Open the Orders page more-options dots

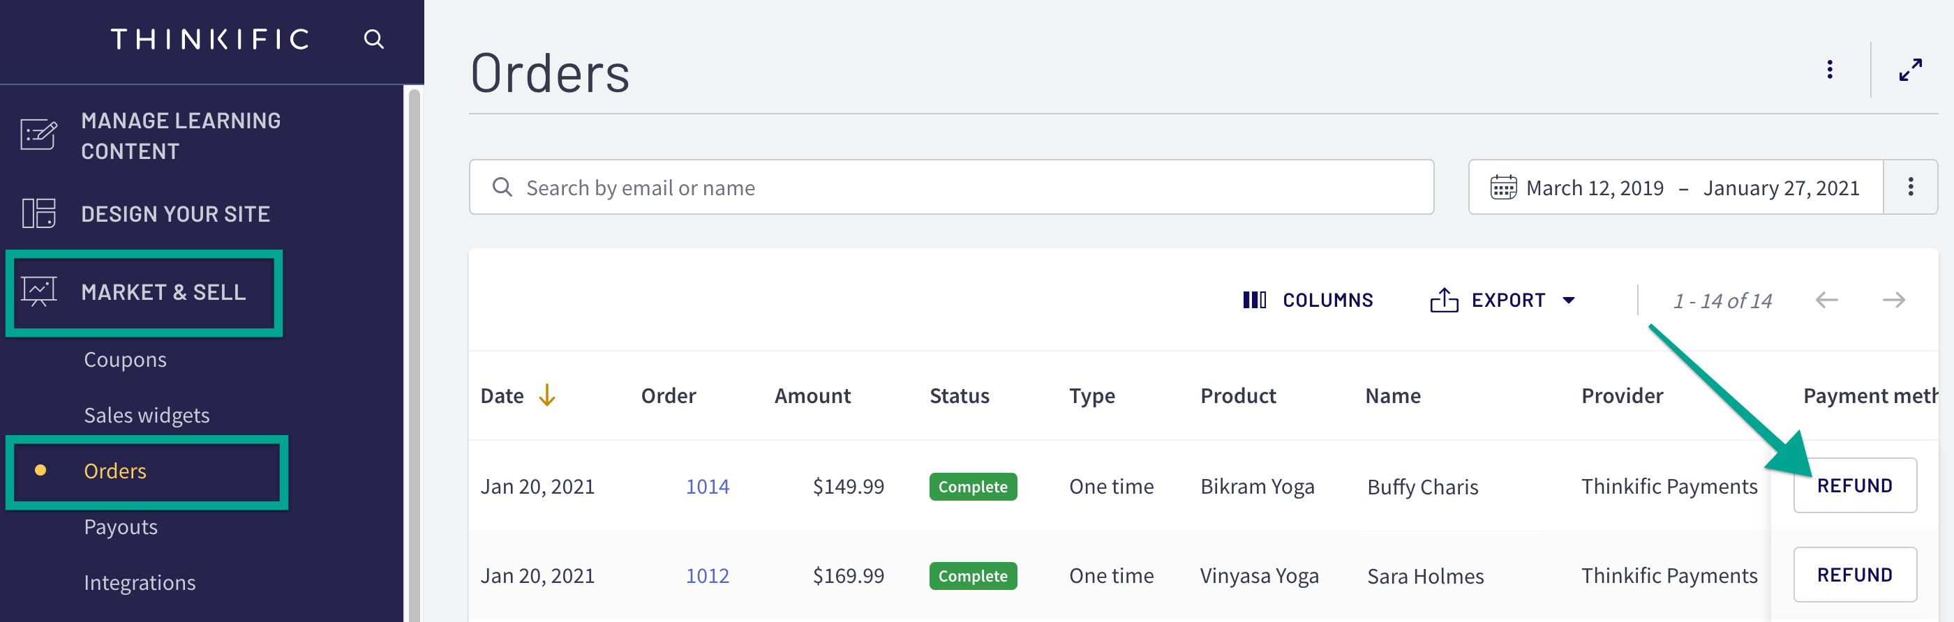tap(1830, 70)
